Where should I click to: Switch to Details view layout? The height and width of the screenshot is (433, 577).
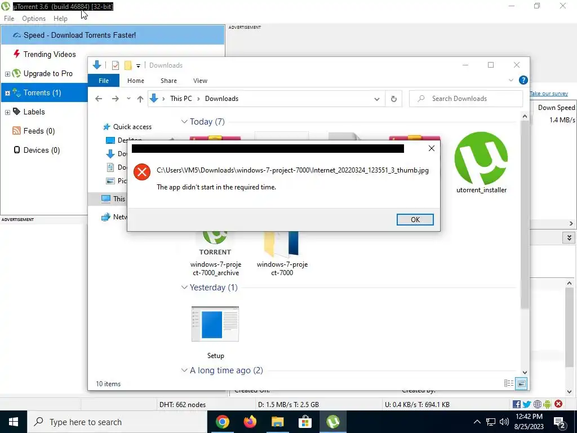coord(509,383)
